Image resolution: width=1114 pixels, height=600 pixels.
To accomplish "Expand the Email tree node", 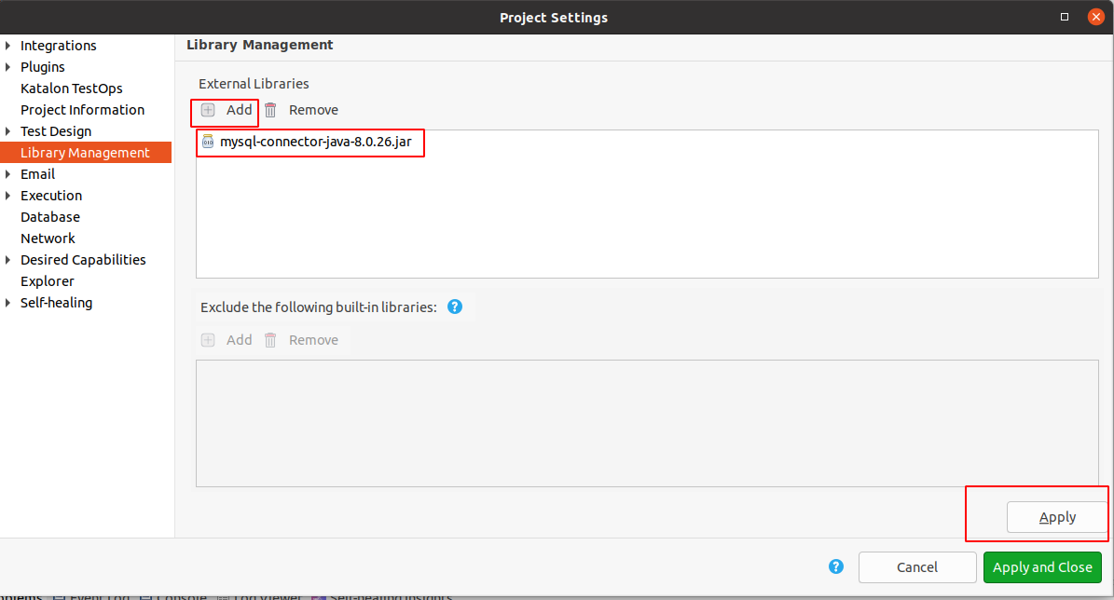I will (7, 174).
